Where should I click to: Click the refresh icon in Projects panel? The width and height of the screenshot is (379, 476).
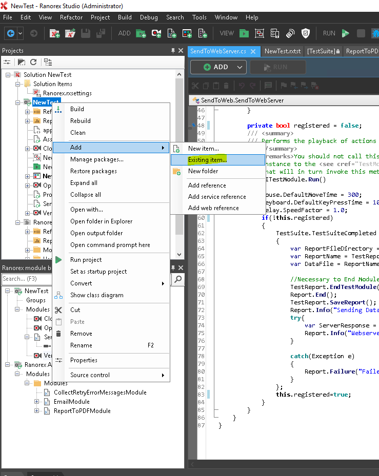[33, 62]
